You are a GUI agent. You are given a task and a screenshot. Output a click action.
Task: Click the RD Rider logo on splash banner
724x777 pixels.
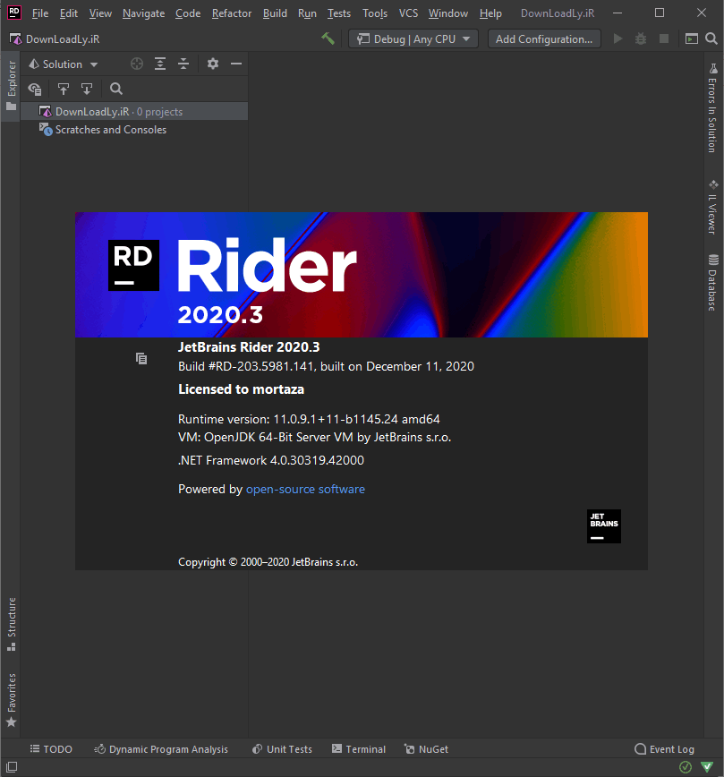pos(134,265)
